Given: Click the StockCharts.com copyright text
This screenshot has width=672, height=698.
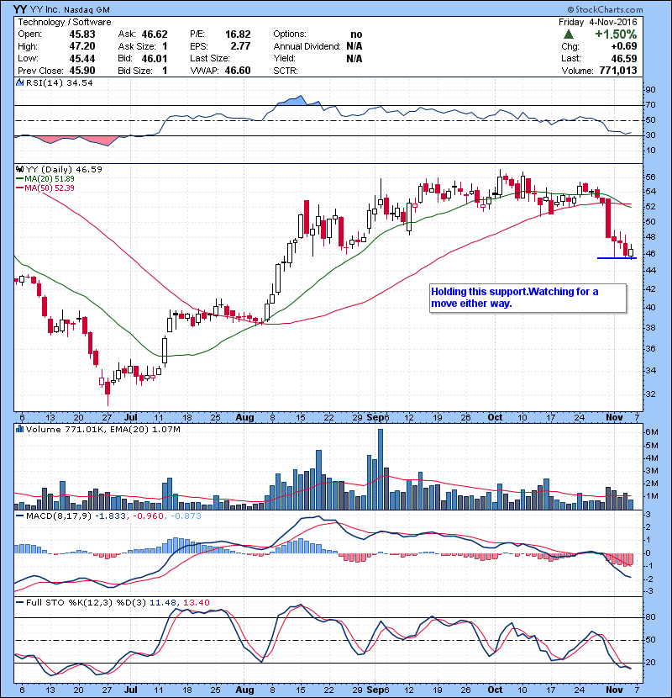Looking at the screenshot, I should (606, 9).
